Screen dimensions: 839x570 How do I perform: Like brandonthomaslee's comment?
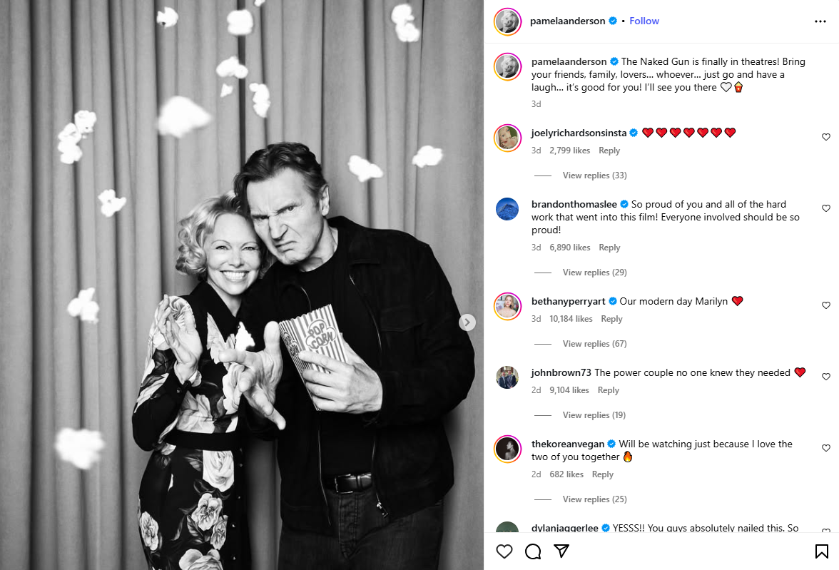click(x=826, y=208)
